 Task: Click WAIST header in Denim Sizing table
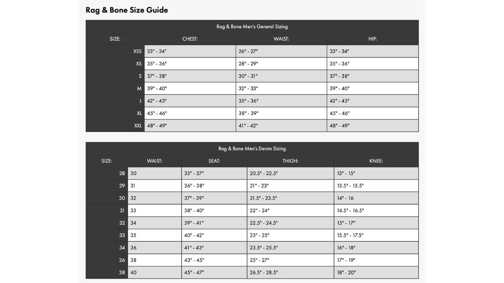(154, 161)
